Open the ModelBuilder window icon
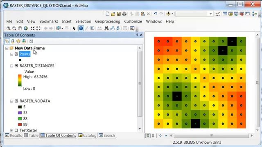The width and height of the screenshot is (262, 147). (x=255, y=14)
